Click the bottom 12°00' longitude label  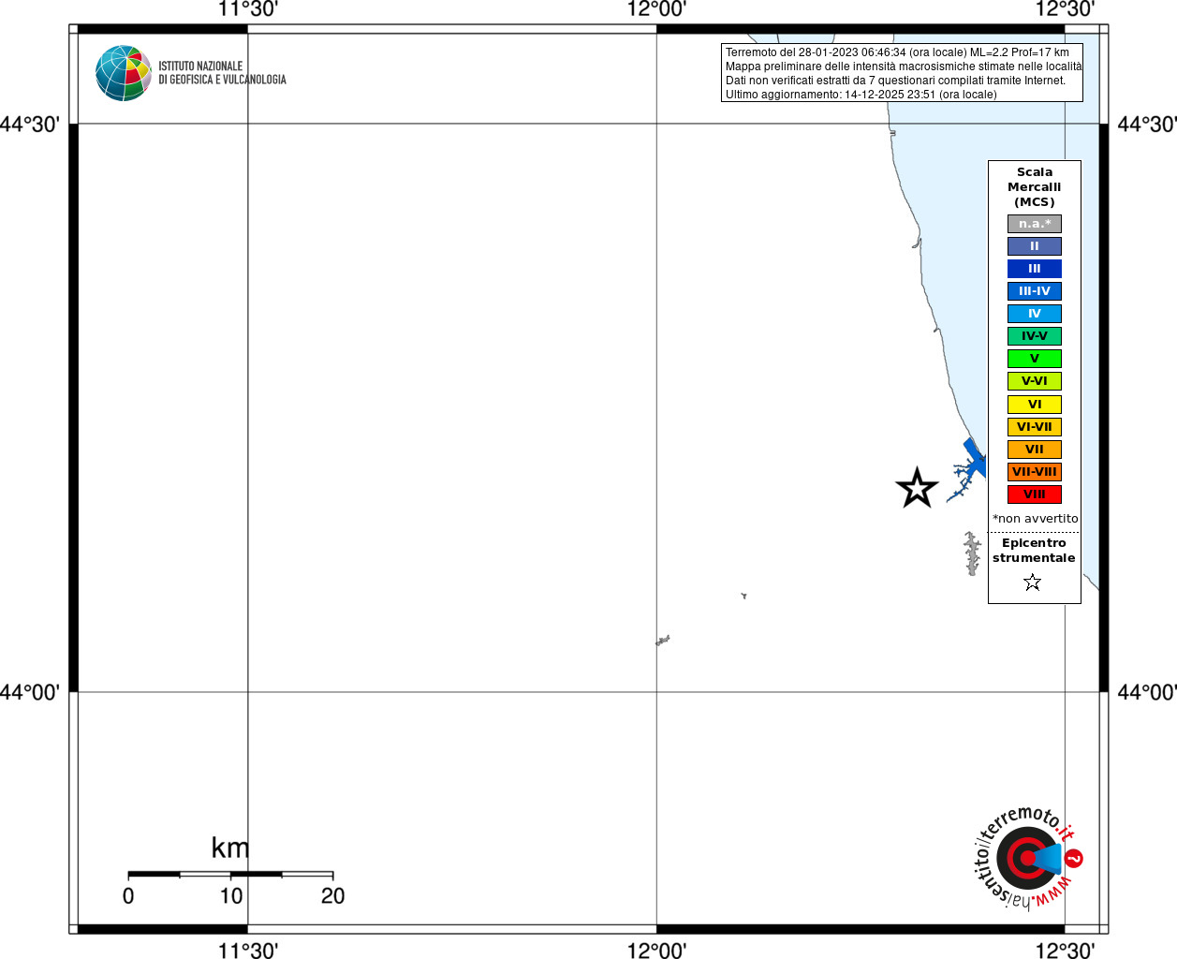click(656, 951)
